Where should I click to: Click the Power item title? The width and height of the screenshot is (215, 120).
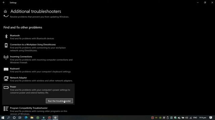pyautogui.click(x=13, y=87)
